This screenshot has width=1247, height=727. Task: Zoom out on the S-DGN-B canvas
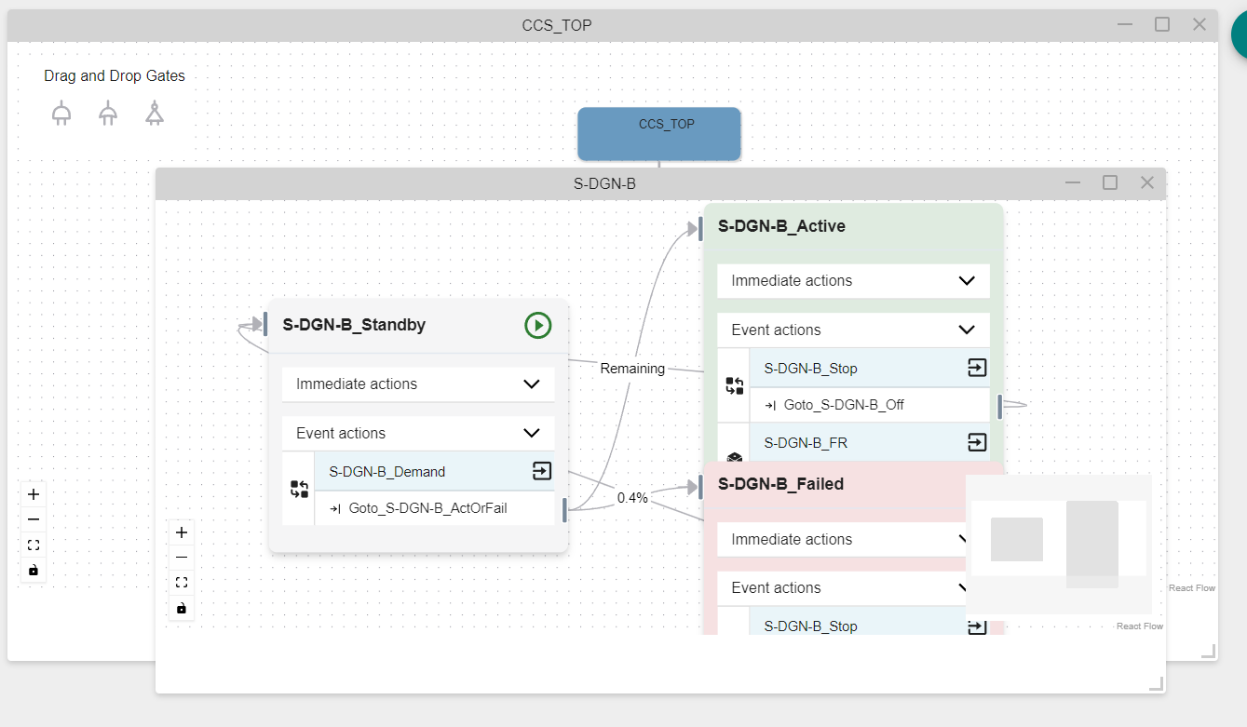pyautogui.click(x=182, y=558)
